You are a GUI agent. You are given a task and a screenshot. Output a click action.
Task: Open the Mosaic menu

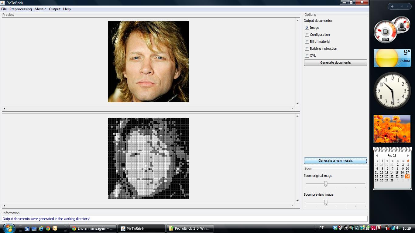[40, 9]
